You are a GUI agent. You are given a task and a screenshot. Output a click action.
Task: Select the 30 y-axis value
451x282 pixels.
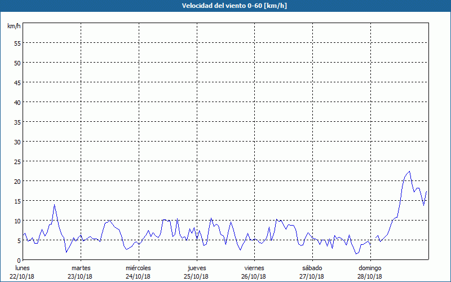(17, 142)
